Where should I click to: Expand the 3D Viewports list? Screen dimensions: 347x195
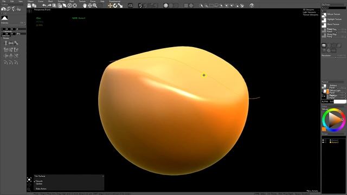pyautogui.click(x=309, y=10)
